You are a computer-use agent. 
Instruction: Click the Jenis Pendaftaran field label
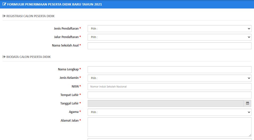[66, 29]
